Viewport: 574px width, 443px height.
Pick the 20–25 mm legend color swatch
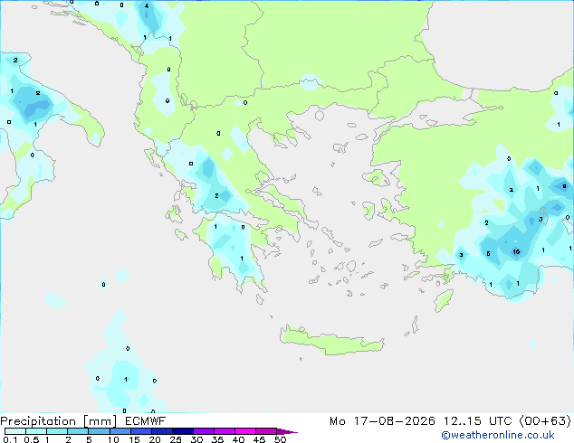tap(161, 431)
